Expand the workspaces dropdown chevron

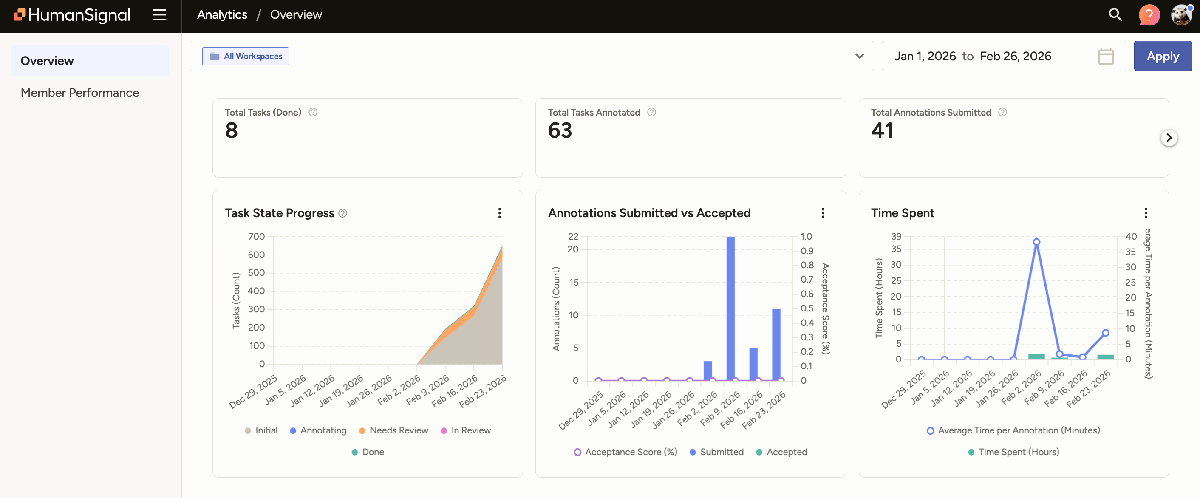coord(860,57)
